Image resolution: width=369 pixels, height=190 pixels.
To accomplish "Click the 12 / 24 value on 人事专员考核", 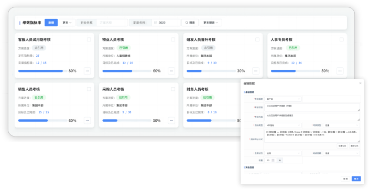I will pyautogui.click(x=297, y=63).
